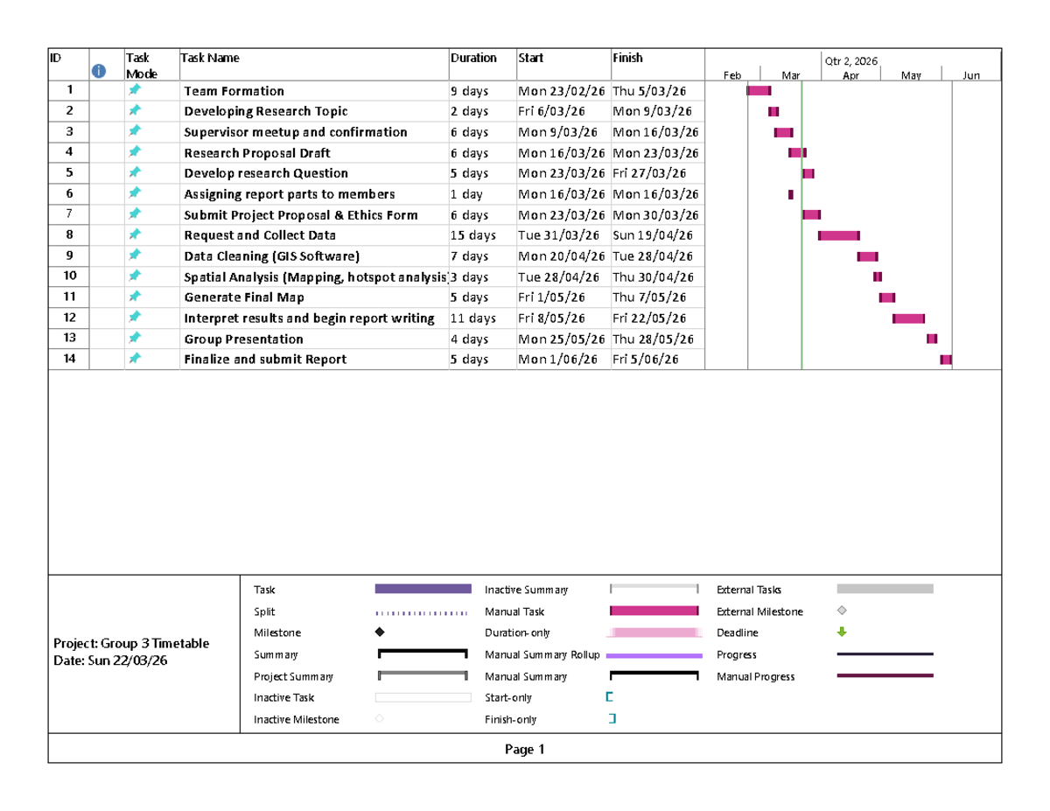Click the blue info indicator column icon

click(x=100, y=71)
